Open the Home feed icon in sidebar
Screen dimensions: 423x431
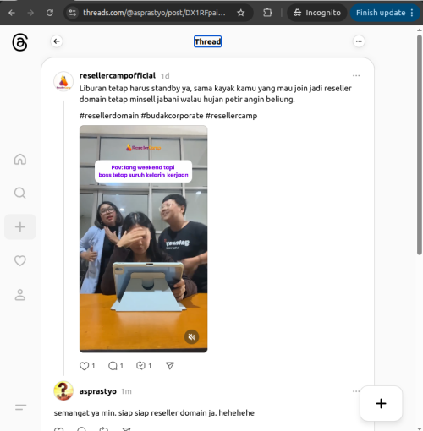tap(20, 159)
